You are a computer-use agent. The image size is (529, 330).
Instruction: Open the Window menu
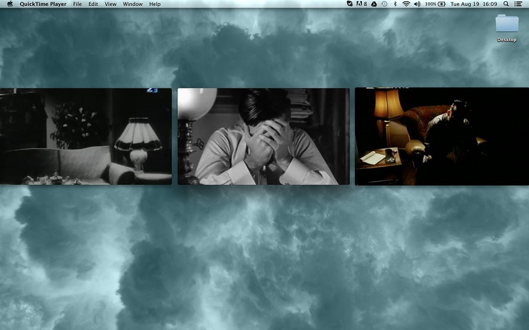(x=132, y=4)
